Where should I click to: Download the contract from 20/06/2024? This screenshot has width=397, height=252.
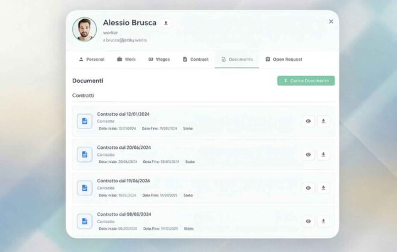point(324,155)
